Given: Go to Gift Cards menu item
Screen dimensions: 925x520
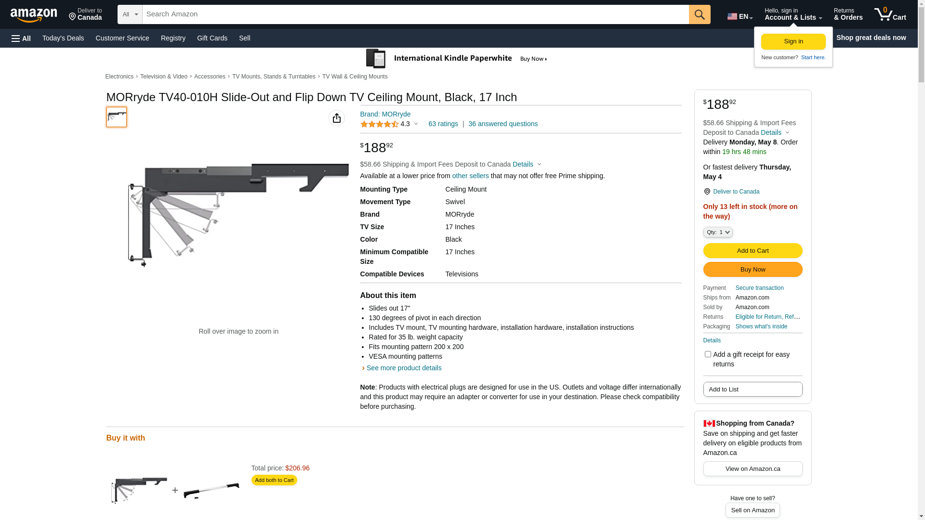Looking at the screenshot, I should pyautogui.click(x=212, y=38).
